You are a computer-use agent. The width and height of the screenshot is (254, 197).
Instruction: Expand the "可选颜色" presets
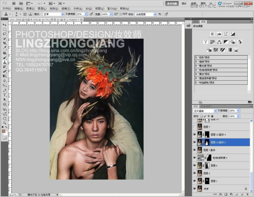coord(196,82)
